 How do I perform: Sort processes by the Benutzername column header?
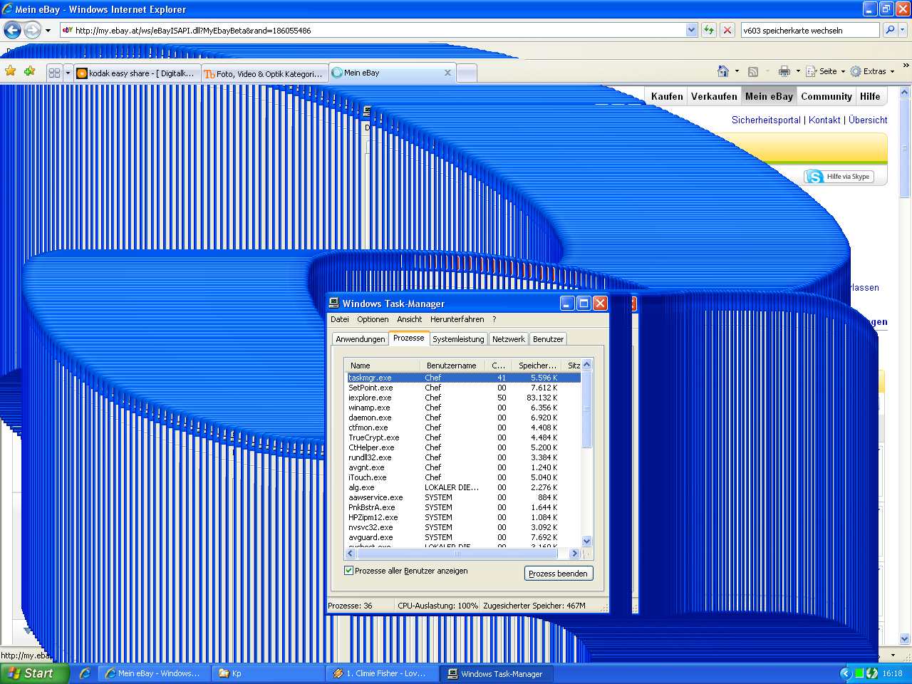452,365
